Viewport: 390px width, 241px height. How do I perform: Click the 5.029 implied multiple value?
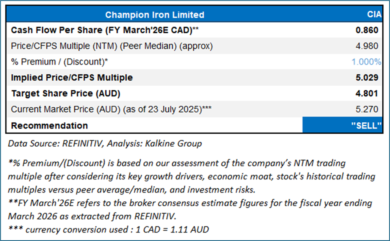(368, 78)
